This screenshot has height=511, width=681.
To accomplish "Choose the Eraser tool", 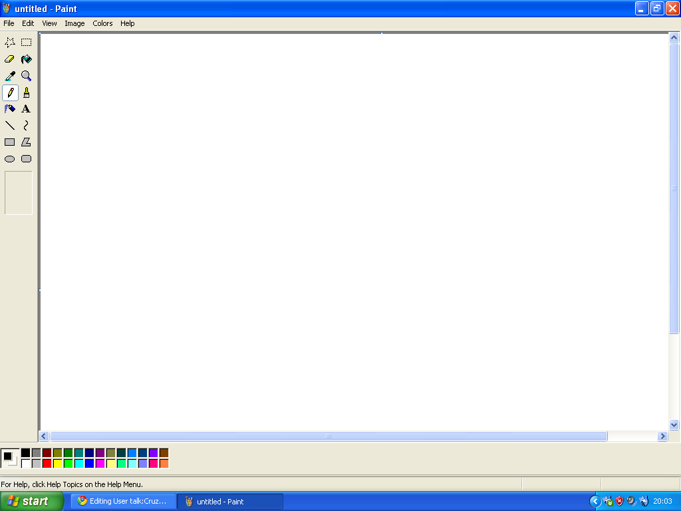I will point(10,59).
